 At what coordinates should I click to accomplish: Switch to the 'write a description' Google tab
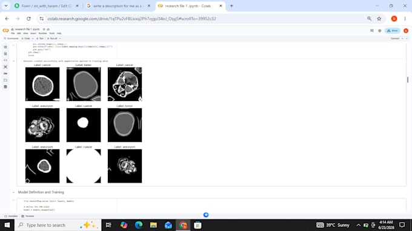(118, 6)
